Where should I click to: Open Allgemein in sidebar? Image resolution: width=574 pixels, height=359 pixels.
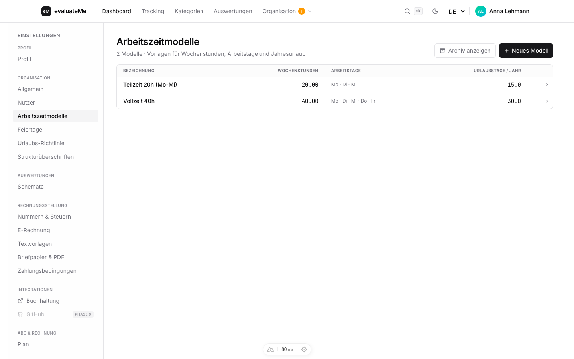pos(55,89)
